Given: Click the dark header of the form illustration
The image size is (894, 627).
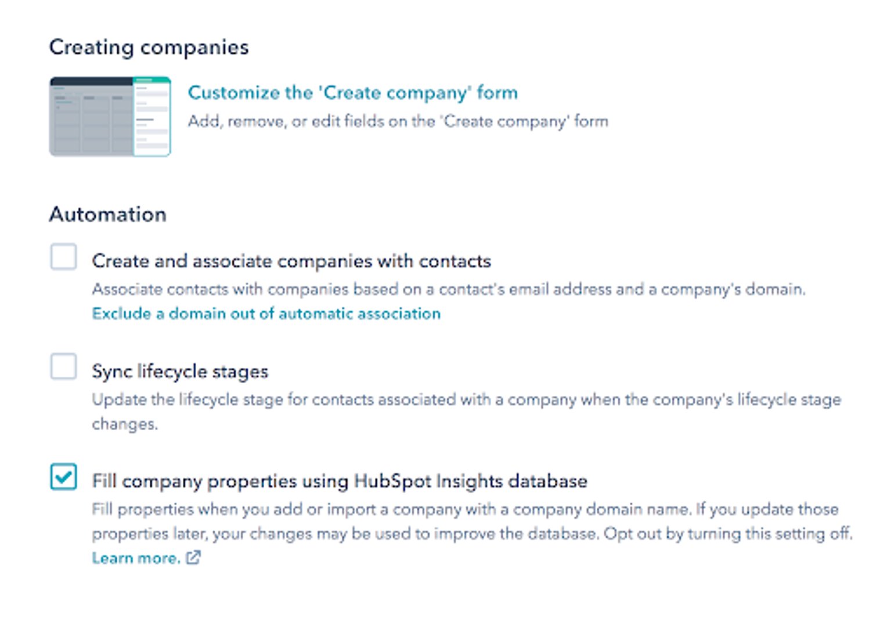Looking at the screenshot, I should (93, 80).
